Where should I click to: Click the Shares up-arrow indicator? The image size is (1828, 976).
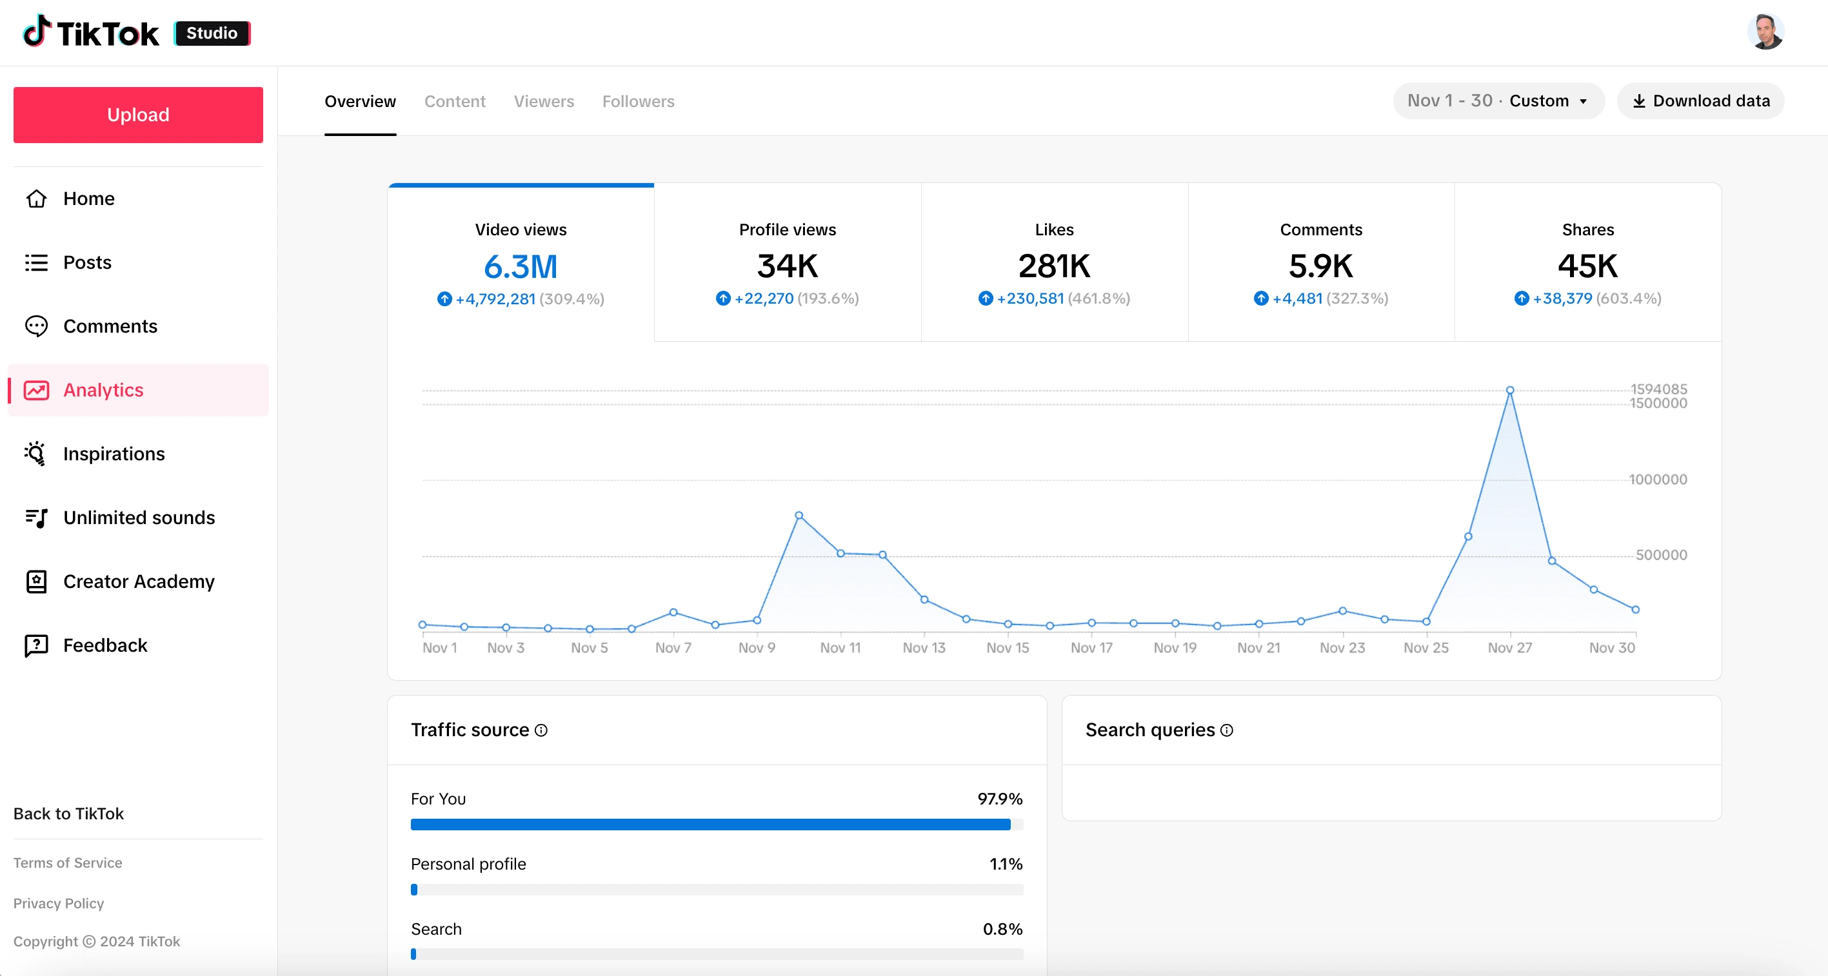point(1522,298)
